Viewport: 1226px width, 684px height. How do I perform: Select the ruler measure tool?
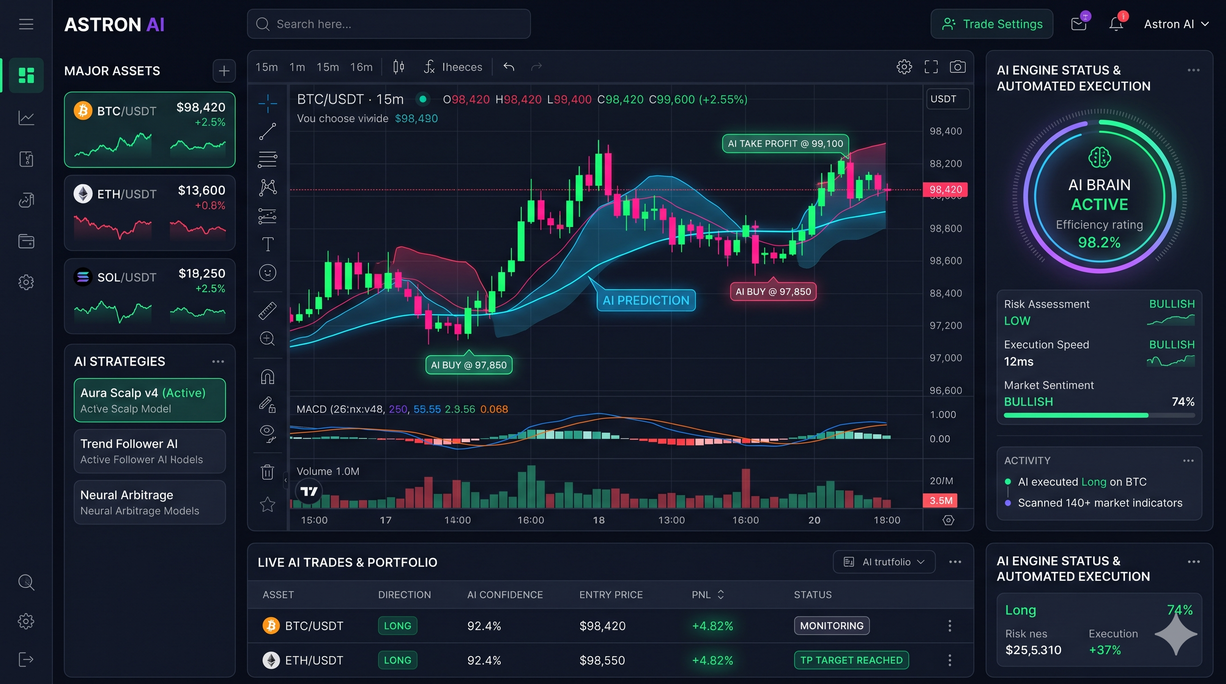267,310
